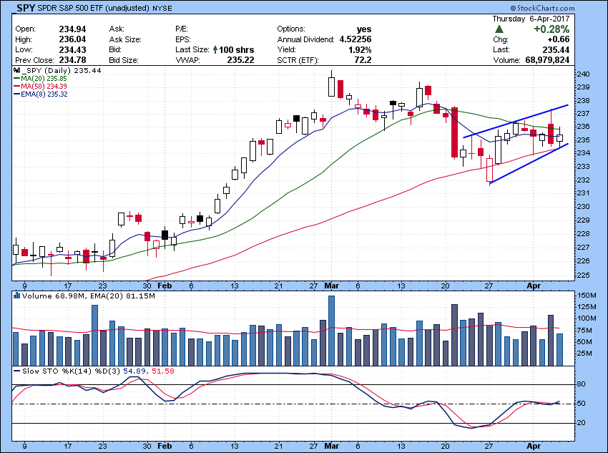Click the Ask Size: label
The image size is (608, 453).
pyautogui.click(x=125, y=39)
